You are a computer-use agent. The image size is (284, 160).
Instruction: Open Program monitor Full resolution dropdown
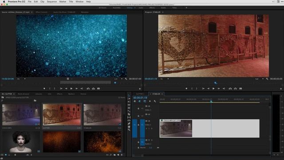pos(259,79)
